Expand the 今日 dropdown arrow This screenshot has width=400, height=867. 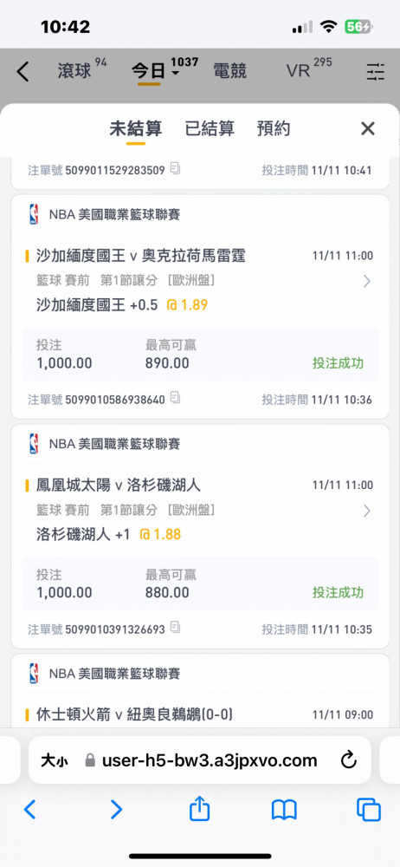[175, 73]
